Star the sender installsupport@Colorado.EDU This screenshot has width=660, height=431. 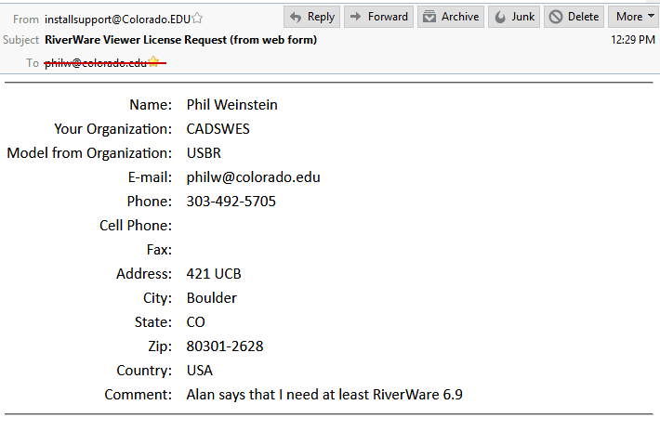point(197,18)
